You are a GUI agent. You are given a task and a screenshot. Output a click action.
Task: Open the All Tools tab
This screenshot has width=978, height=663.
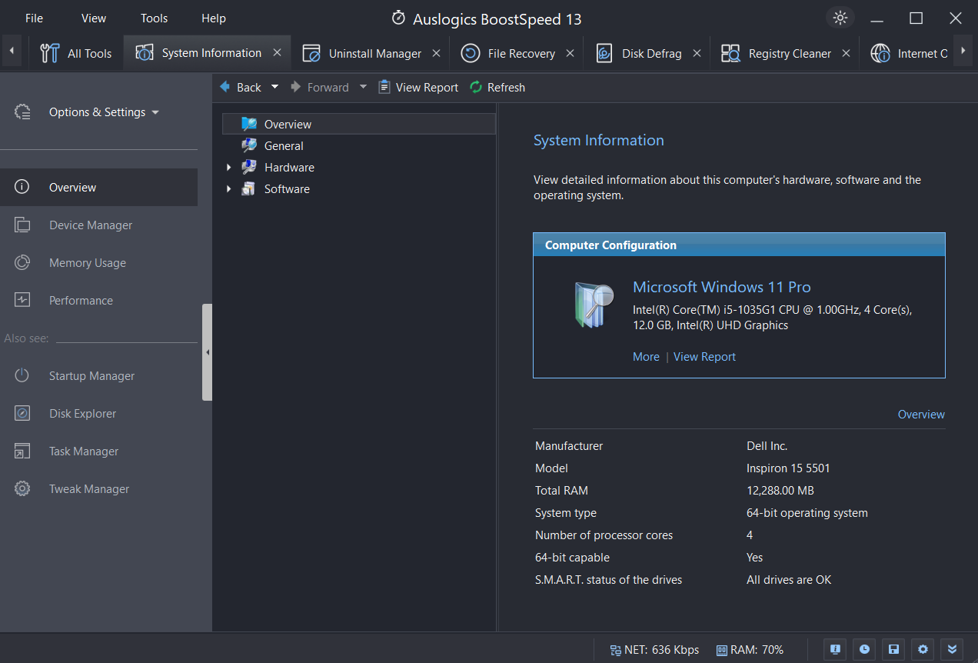pyautogui.click(x=75, y=53)
